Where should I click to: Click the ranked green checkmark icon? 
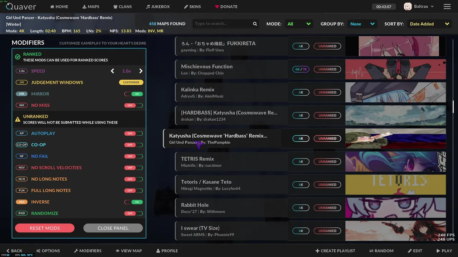click(18, 57)
